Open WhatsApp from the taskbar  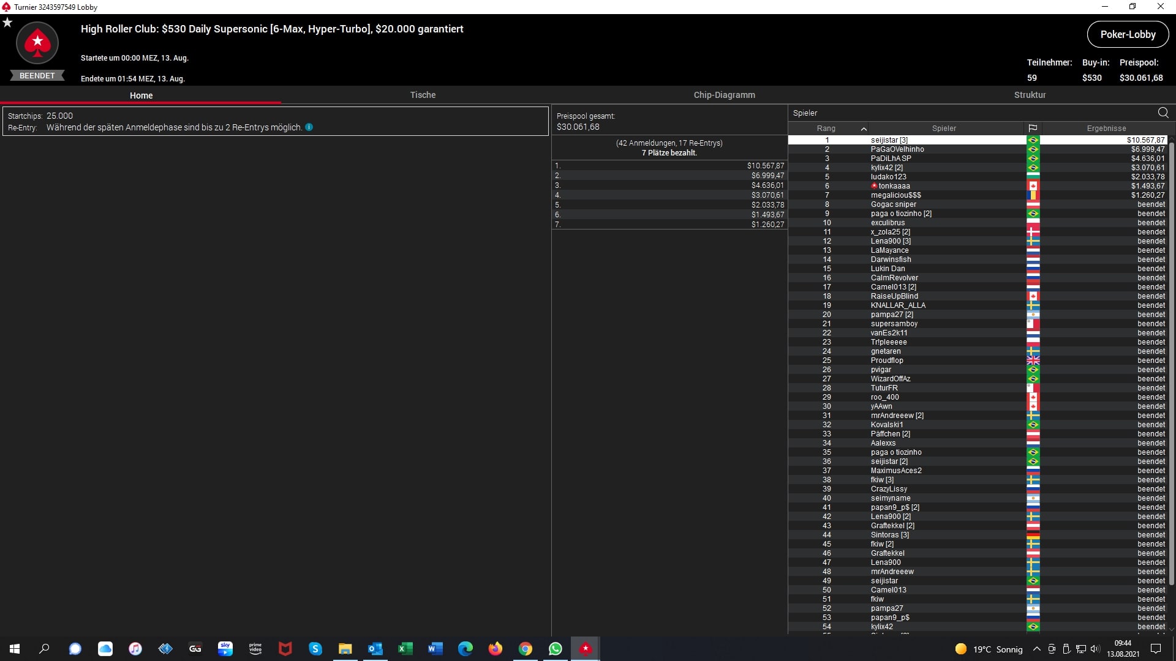pos(556,649)
